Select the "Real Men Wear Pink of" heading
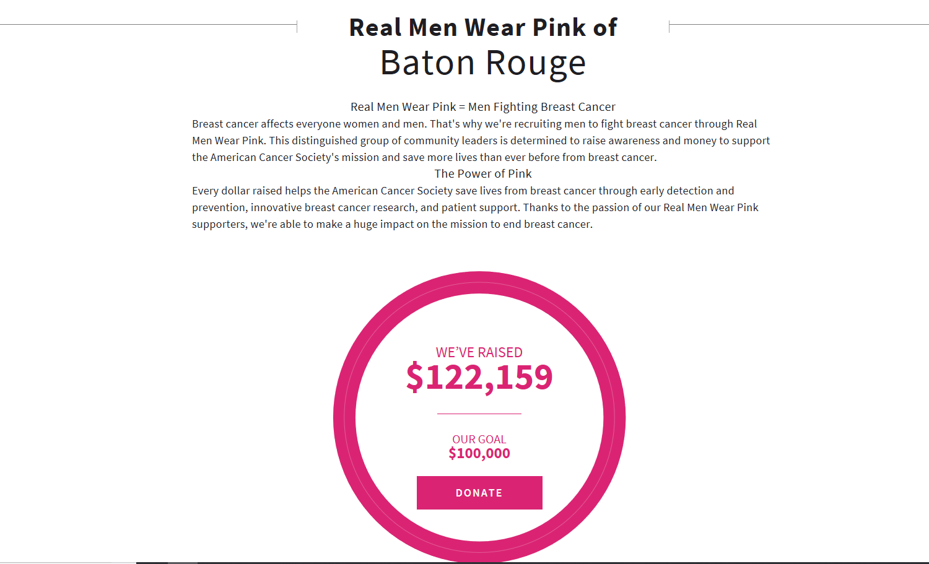The height and width of the screenshot is (564, 929). [483, 27]
